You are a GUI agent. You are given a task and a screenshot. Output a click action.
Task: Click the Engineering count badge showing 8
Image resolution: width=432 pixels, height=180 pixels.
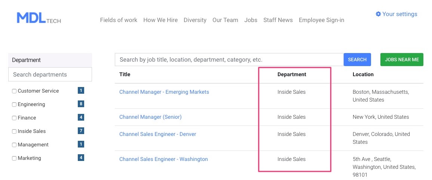(81, 104)
